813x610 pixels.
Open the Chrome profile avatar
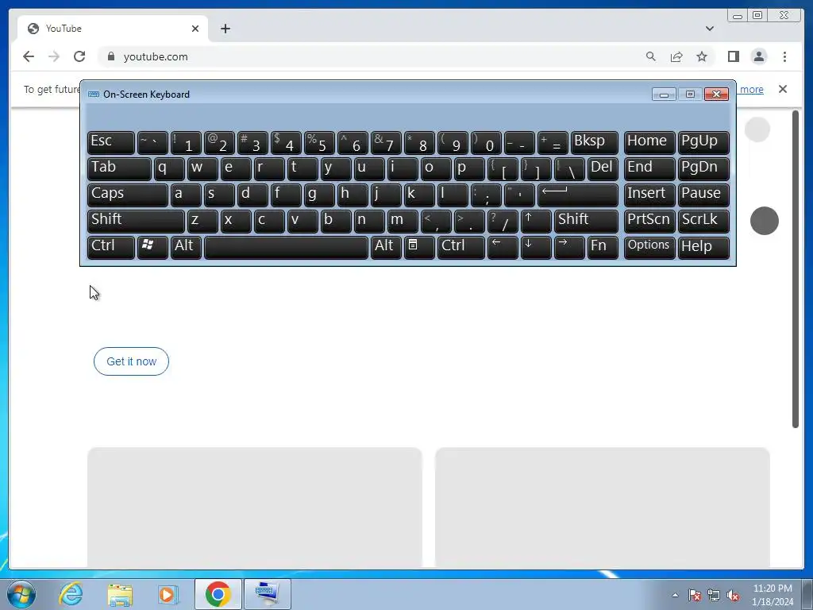pyautogui.click(x=758, y=56)
